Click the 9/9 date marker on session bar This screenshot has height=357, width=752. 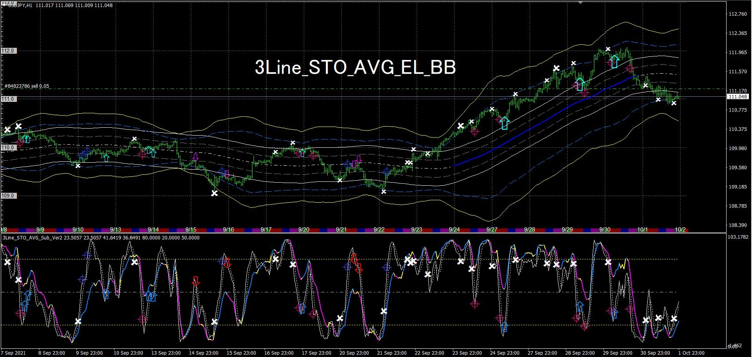(40, 230)
